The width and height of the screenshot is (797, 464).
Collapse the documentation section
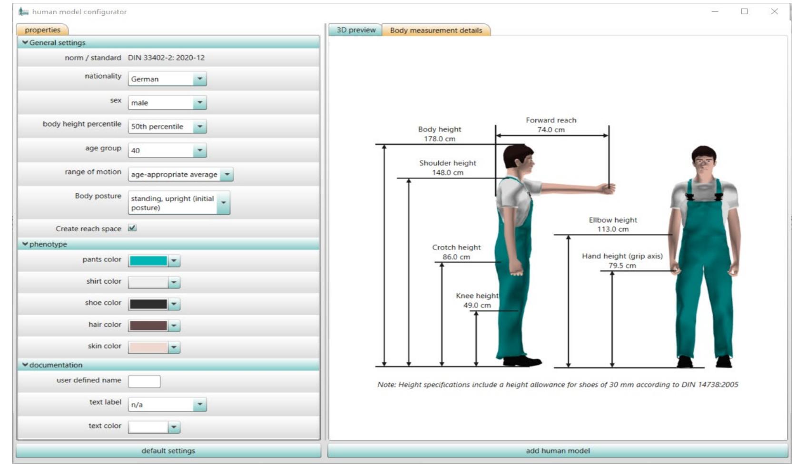[x=25, y=364]
